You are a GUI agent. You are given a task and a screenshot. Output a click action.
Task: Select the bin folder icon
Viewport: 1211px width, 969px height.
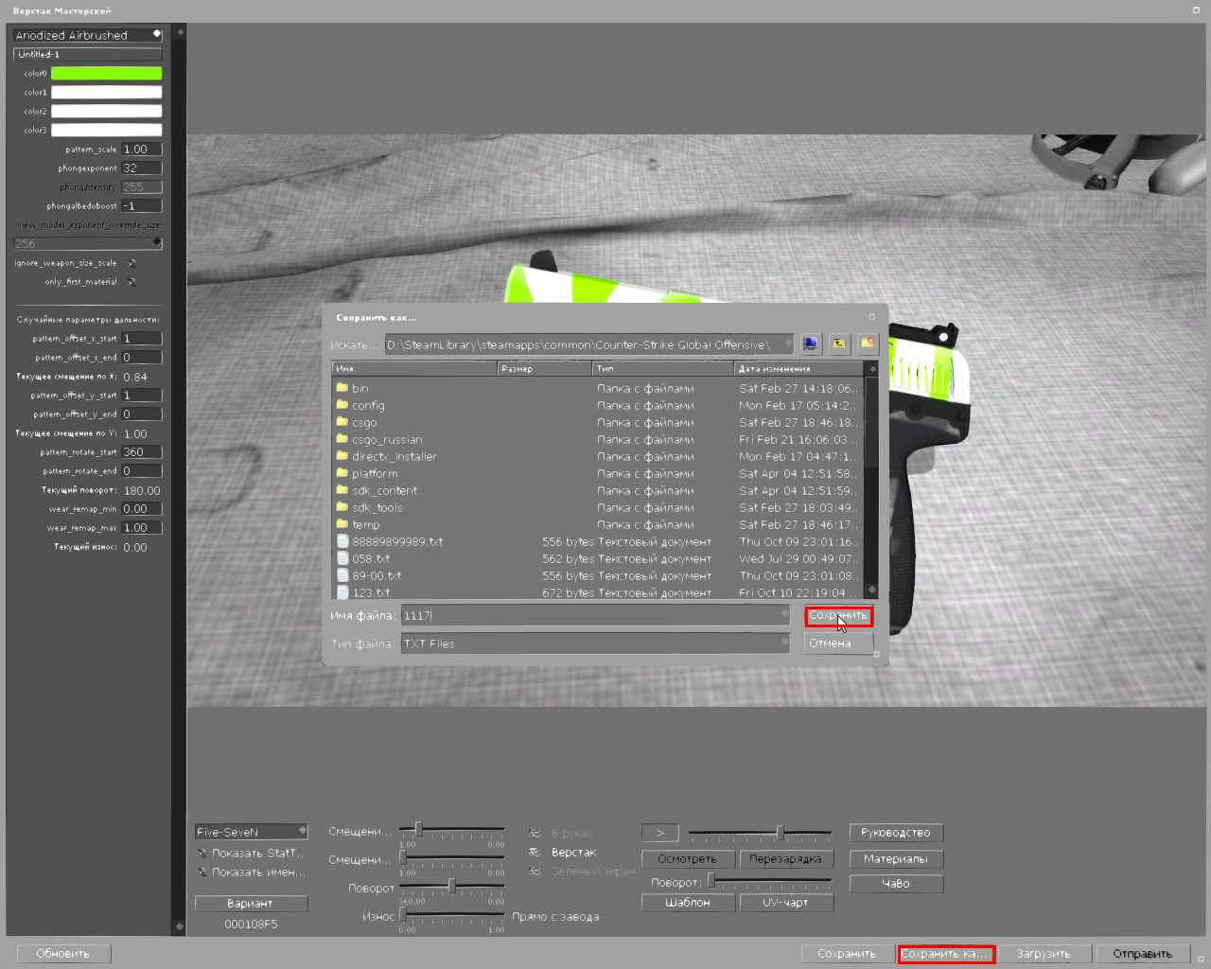click(342, 388)
